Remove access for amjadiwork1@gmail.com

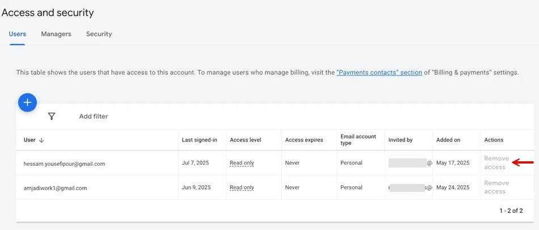[x=496, y=187]
